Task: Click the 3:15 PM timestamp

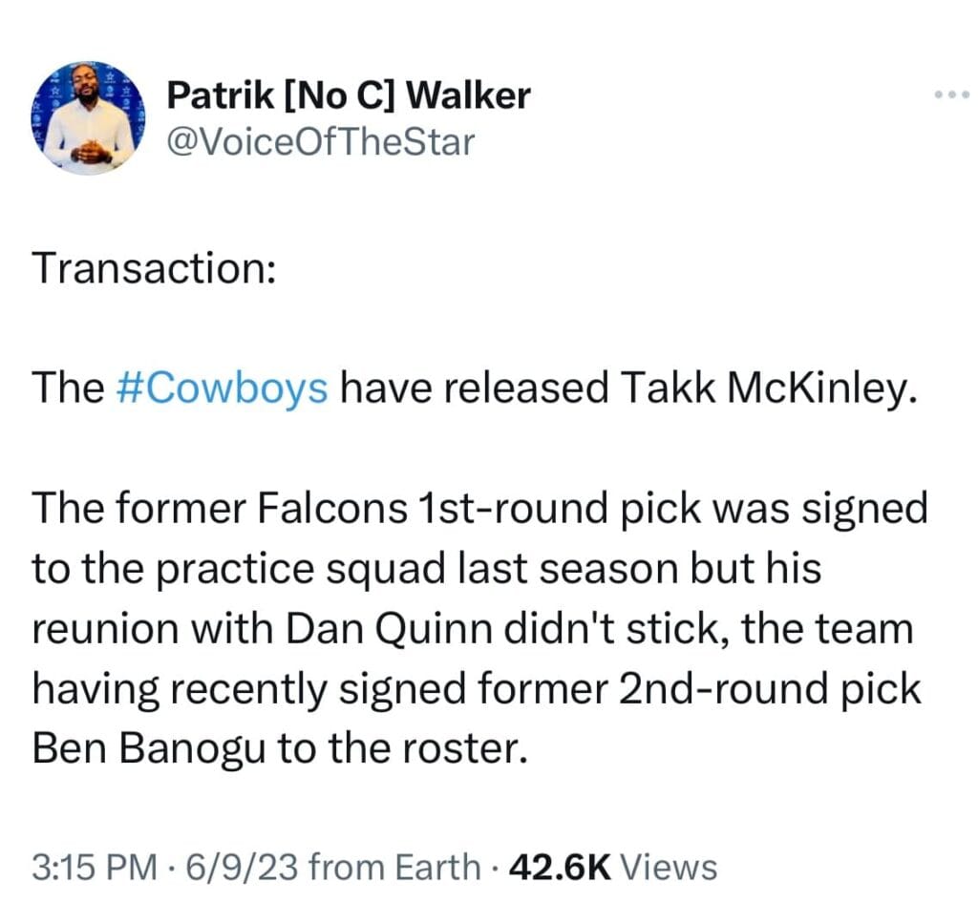Action: pyautogui.click(x=95, y=867)
